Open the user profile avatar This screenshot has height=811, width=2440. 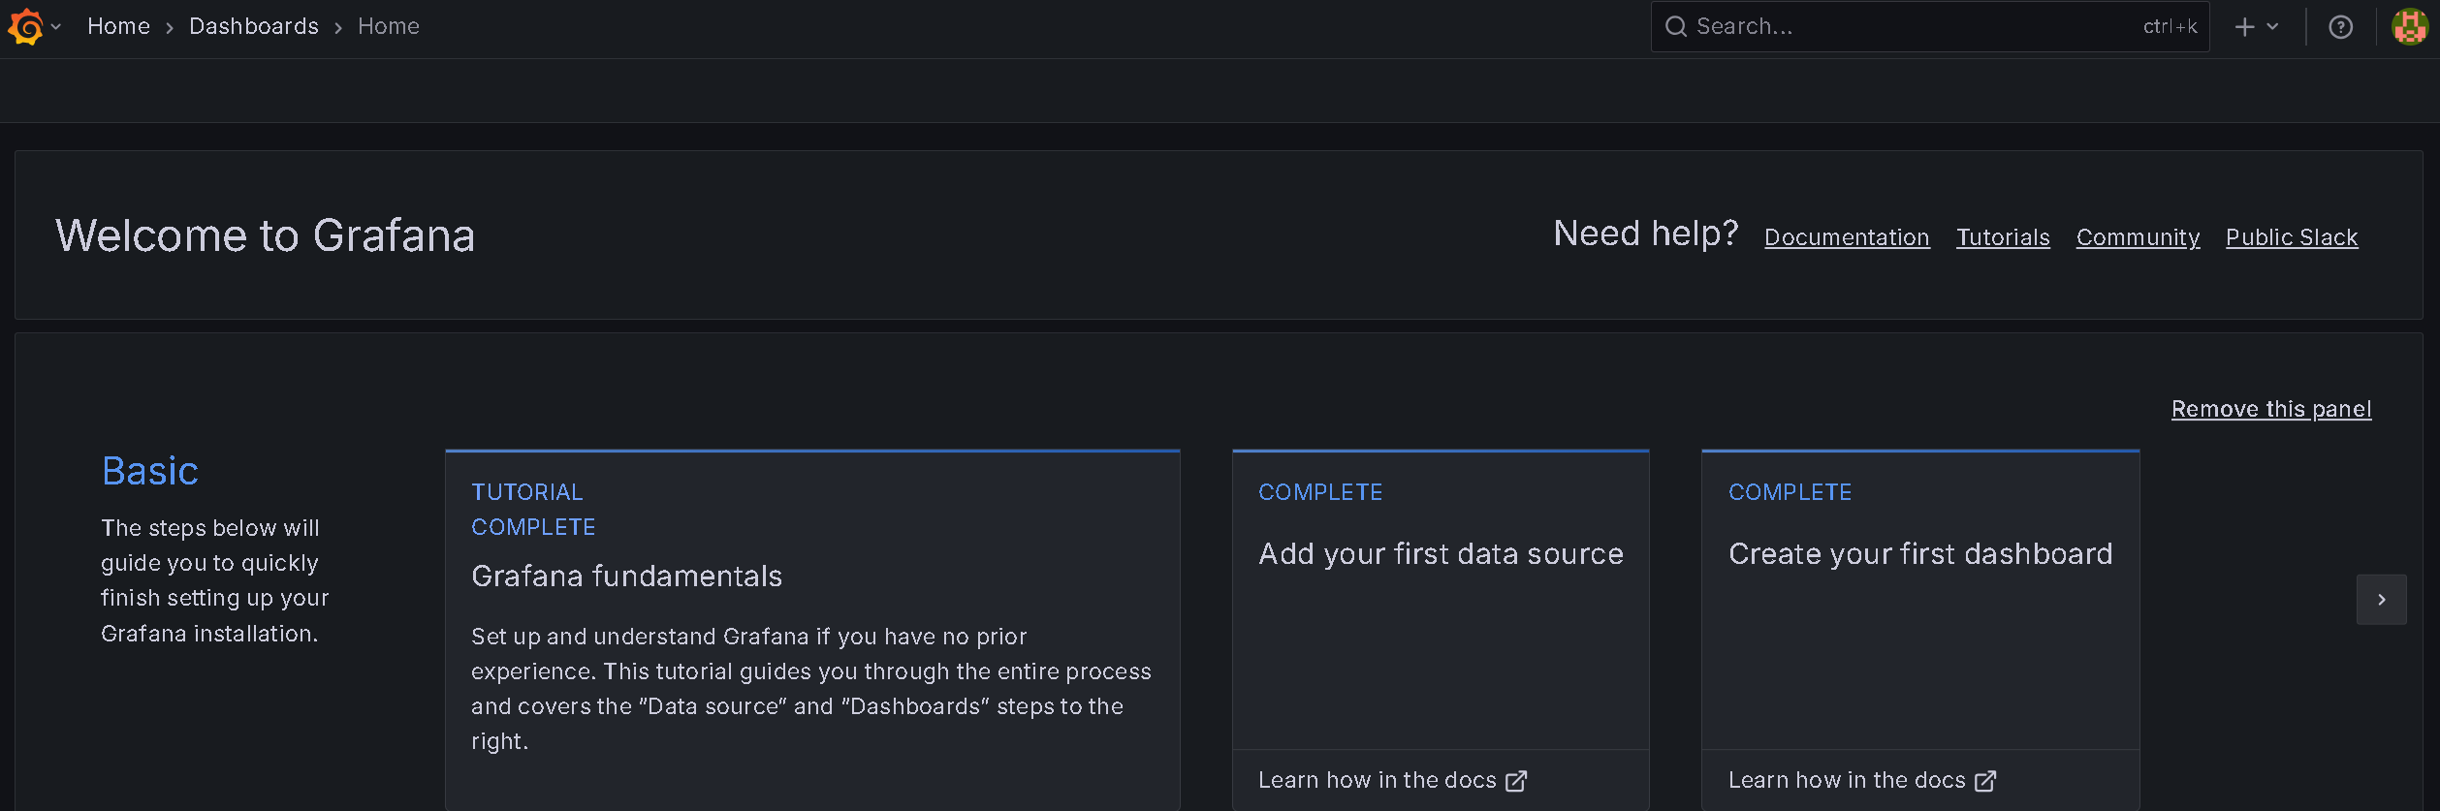(2409, 27)
